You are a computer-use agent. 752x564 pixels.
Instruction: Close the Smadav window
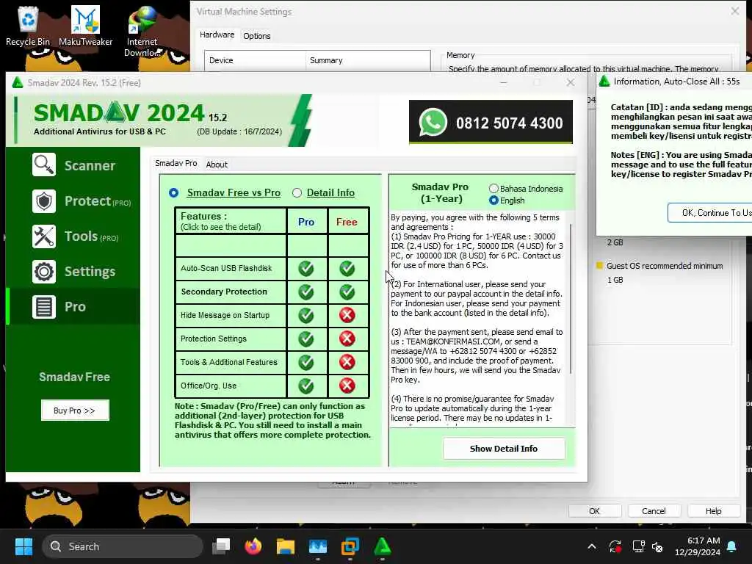pos(570,82)
